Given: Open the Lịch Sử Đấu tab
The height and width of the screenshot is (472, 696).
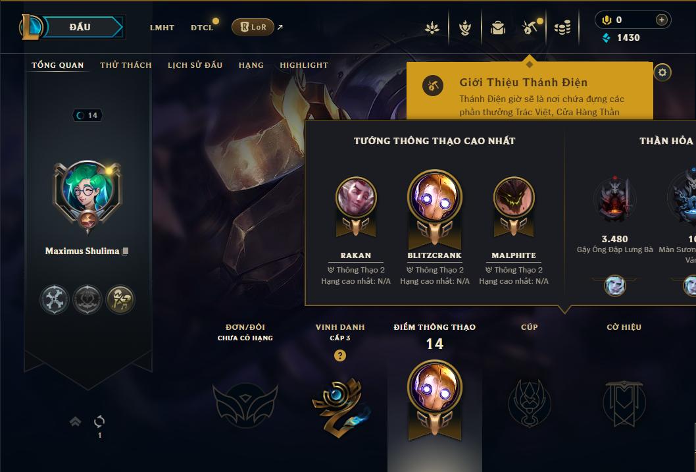Looking at the screenshot, I should pos(195,65).
